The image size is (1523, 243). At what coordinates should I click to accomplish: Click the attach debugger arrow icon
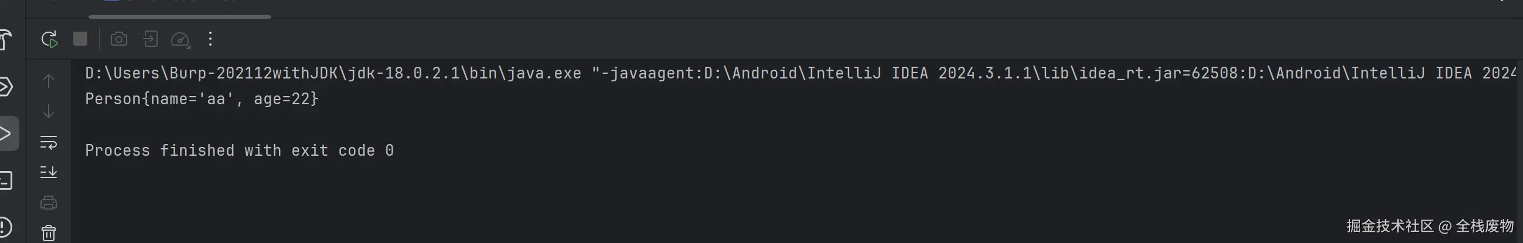pyautogui.click(x=150, y=40)
